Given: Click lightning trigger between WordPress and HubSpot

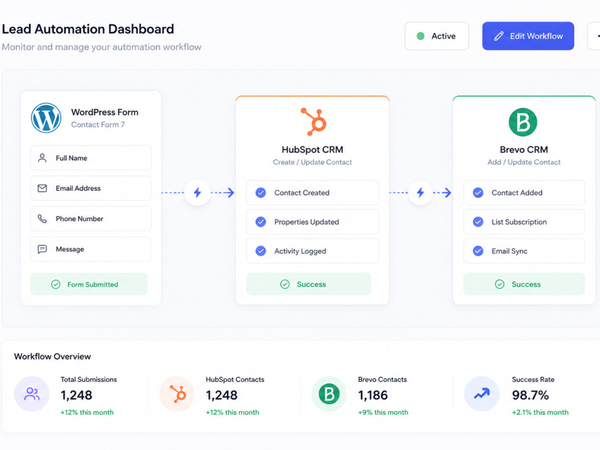Looking at the screenshot, I should (x=197, y=193).
